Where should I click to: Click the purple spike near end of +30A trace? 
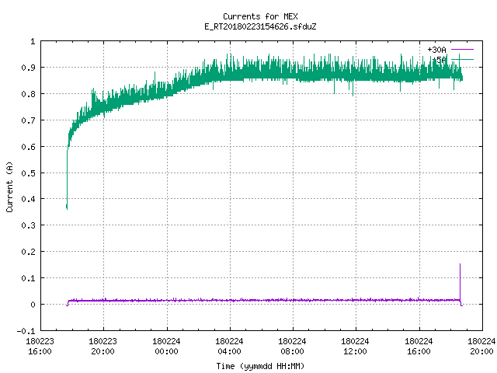(460, 281)
